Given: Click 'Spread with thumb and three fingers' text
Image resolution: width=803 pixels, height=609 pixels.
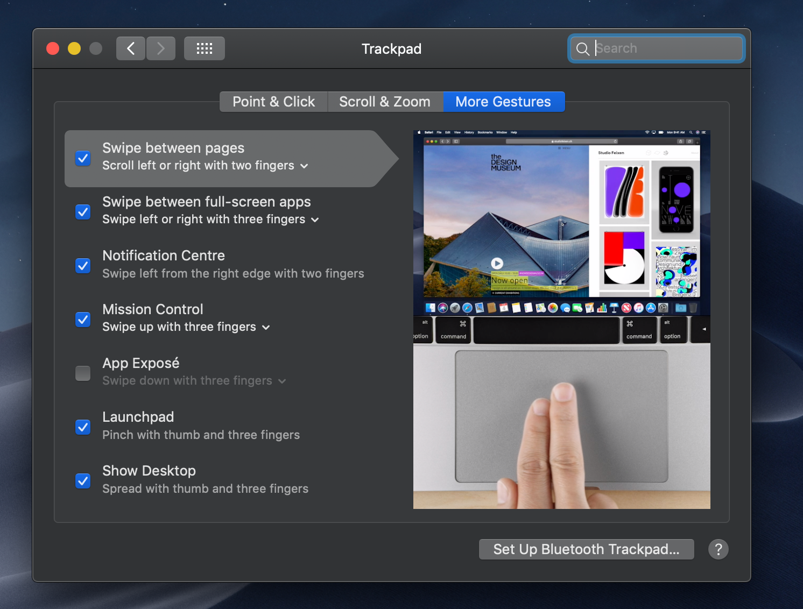Looking at the screenshot, I should [x=205, y=488].
